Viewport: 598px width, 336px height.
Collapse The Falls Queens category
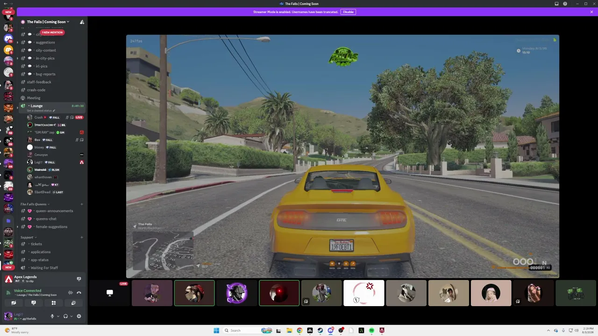coord(35,204)
